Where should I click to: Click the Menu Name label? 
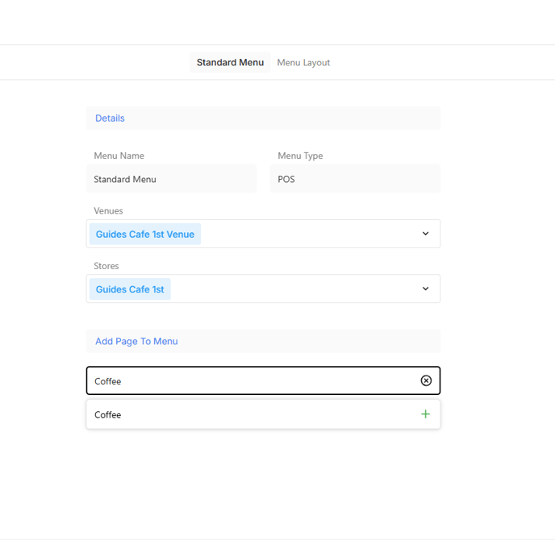tap(119, 156)
